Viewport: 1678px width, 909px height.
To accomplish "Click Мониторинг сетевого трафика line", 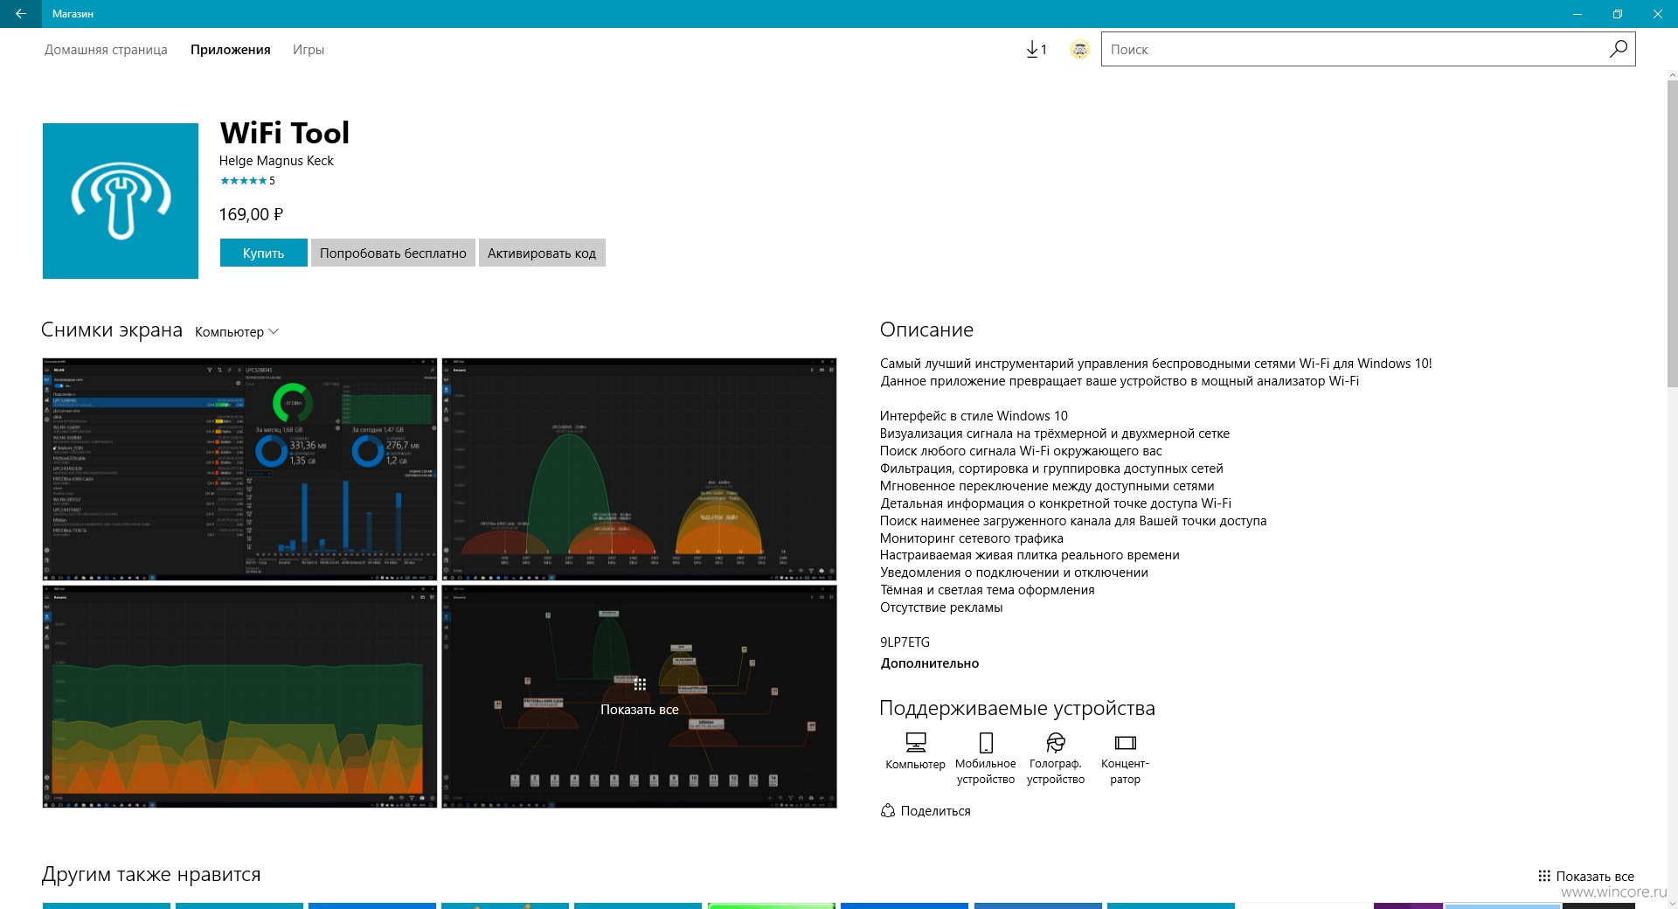I will tap(972, 538).
